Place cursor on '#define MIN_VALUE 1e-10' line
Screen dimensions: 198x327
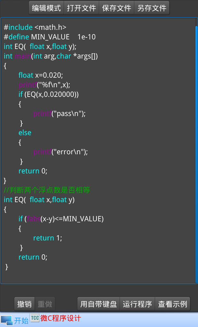point(49,37)
